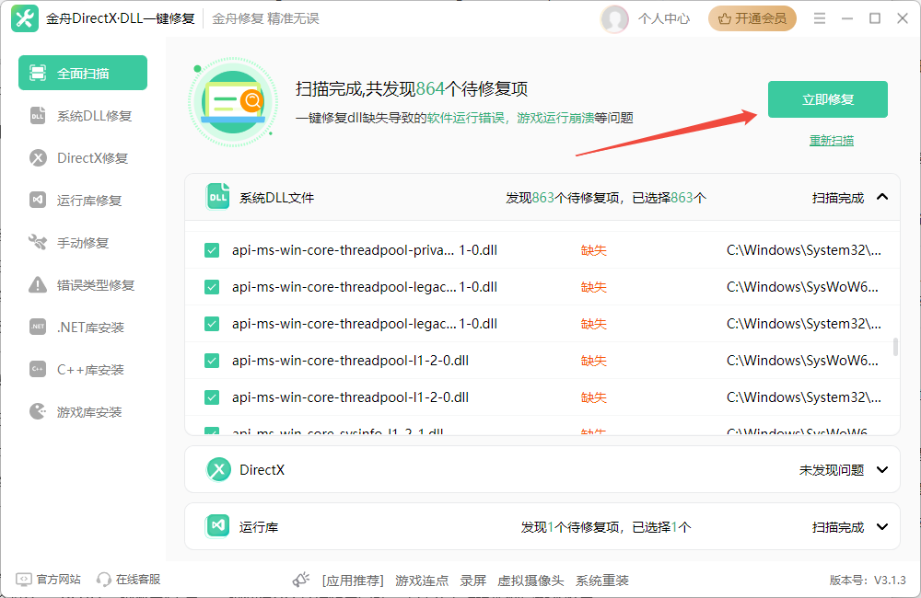
Task: Open the 录屏 recommended app
Action: (472, 581)
